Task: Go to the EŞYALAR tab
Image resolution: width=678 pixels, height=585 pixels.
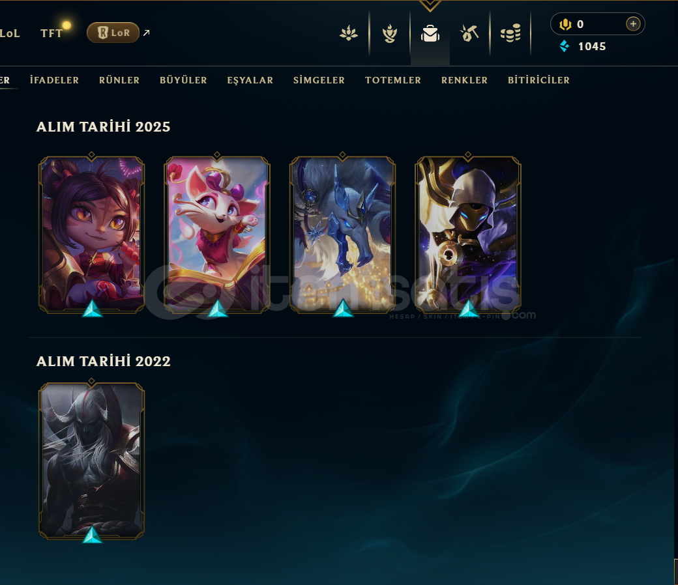Action: click(250, 80)
